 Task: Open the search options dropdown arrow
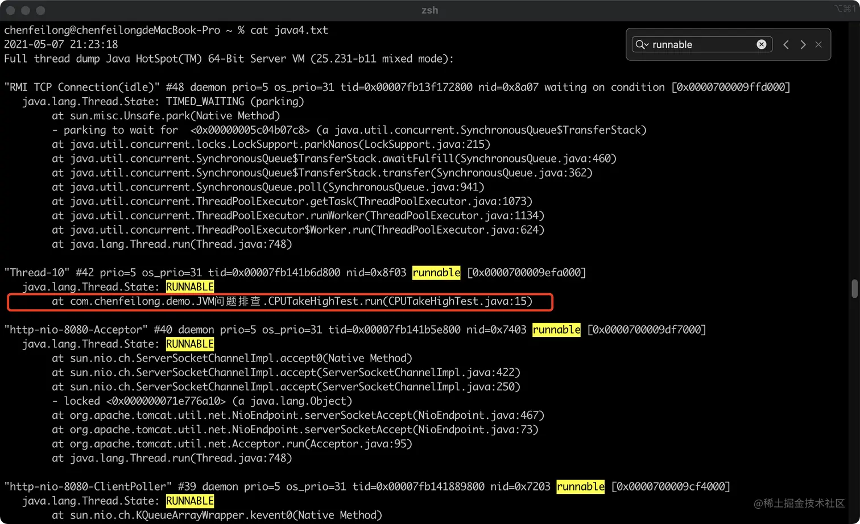[x=646, y=45]
